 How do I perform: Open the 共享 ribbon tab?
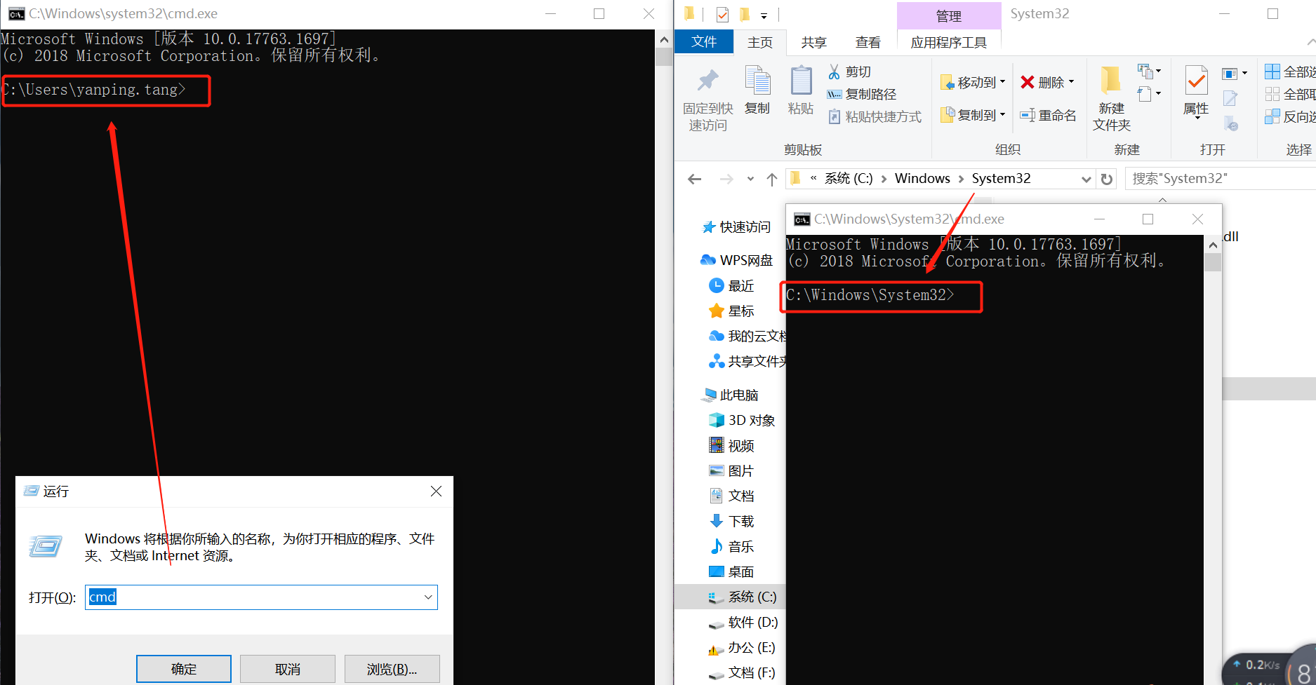[813, 41]
